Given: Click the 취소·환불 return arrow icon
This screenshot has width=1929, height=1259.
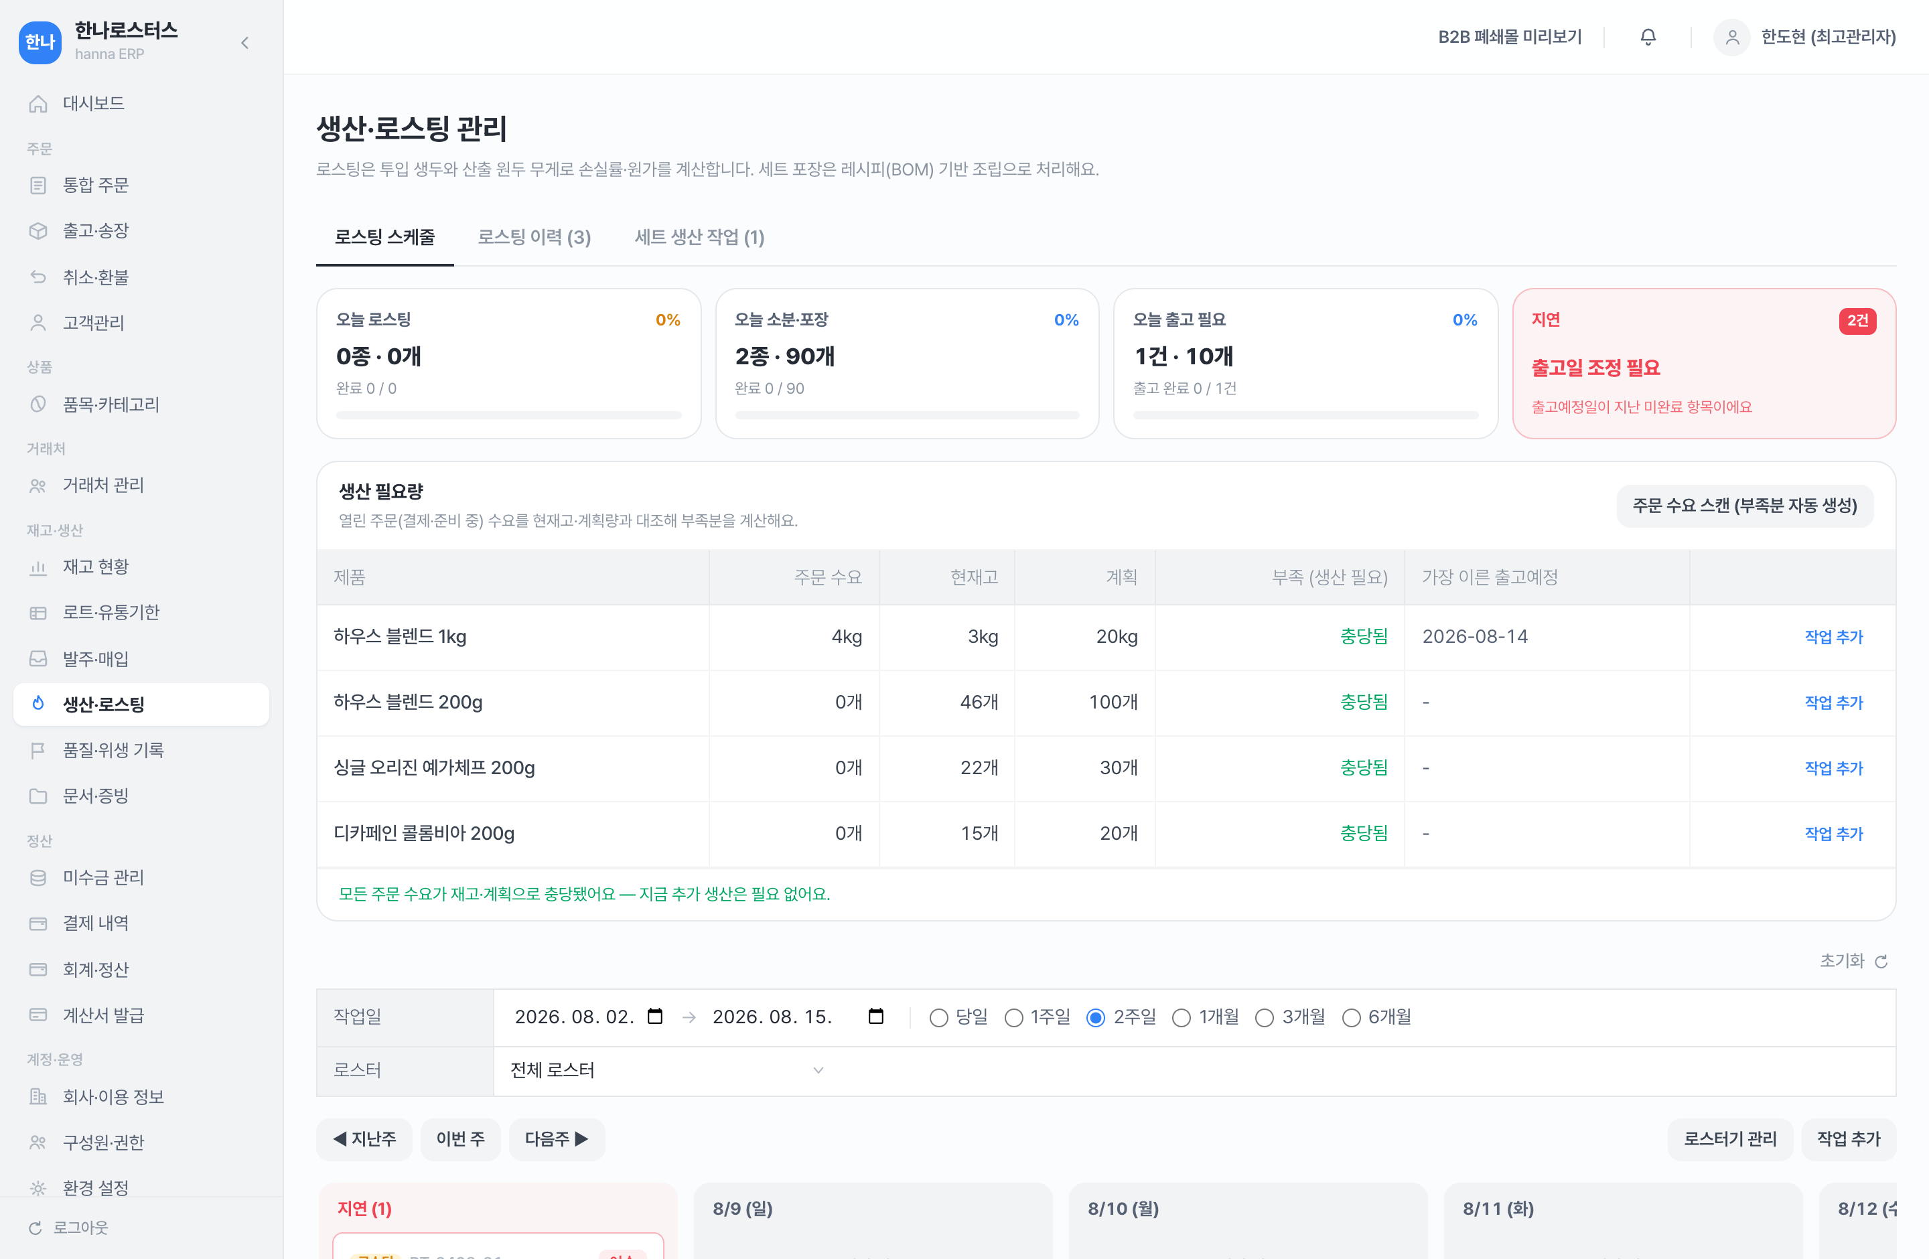Looking at the screenshot, I should point(38,277).
